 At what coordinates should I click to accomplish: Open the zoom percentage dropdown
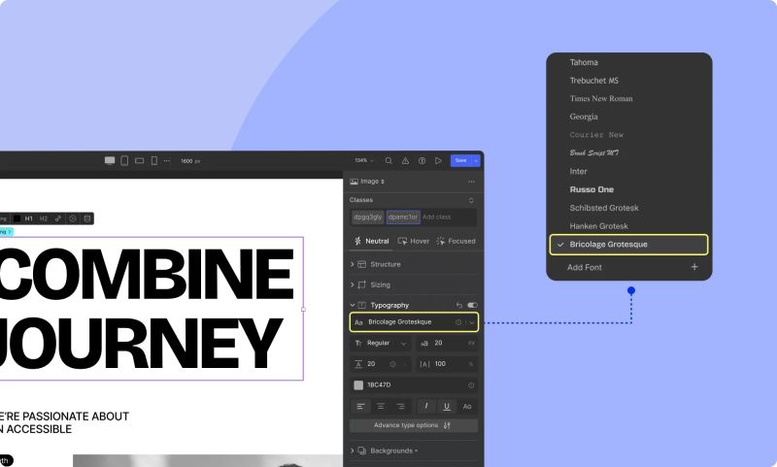(x=364, y=160)
